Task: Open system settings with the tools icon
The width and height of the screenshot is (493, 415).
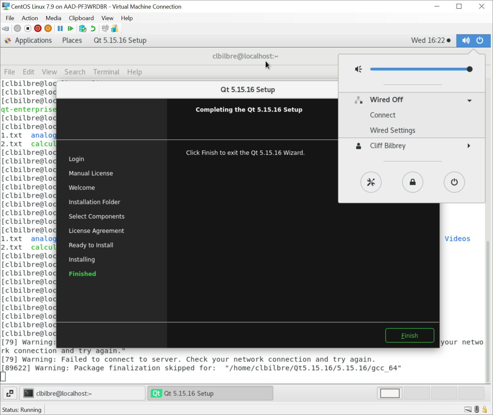Action: point(371,182)
